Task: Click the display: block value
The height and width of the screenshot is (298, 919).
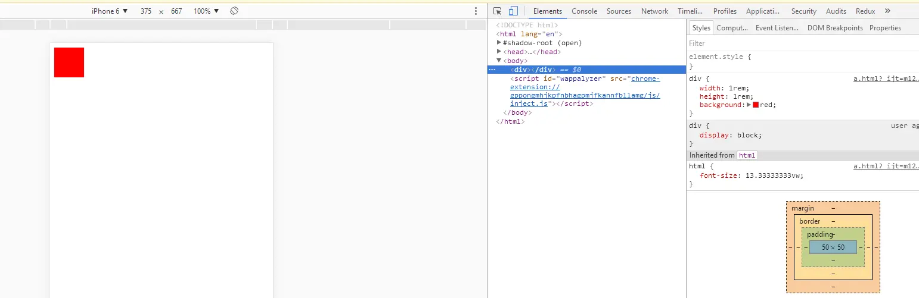Action: pos(747,135)
